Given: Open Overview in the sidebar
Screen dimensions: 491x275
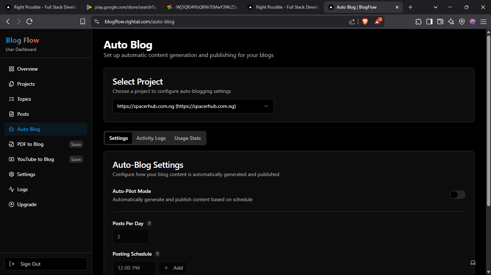Looking at the screenshot, I should [x=46, y=69].
